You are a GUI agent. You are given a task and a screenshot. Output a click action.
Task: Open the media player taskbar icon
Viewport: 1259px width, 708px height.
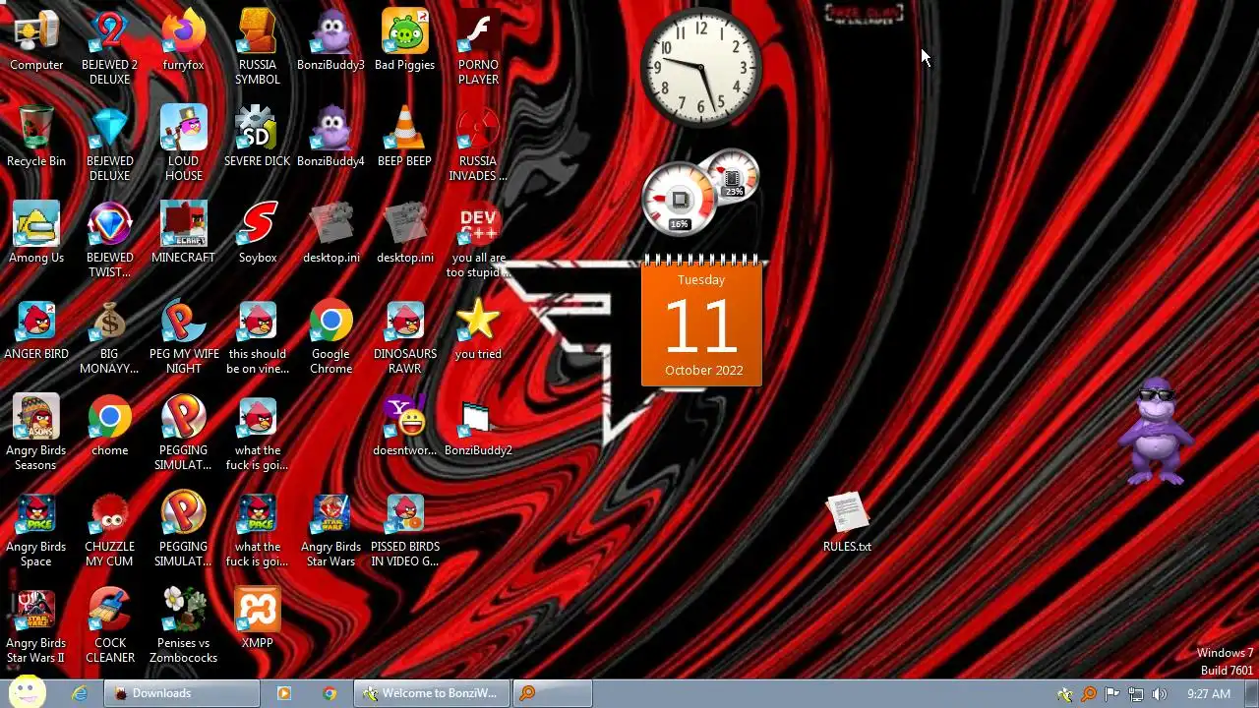[284, 693]
